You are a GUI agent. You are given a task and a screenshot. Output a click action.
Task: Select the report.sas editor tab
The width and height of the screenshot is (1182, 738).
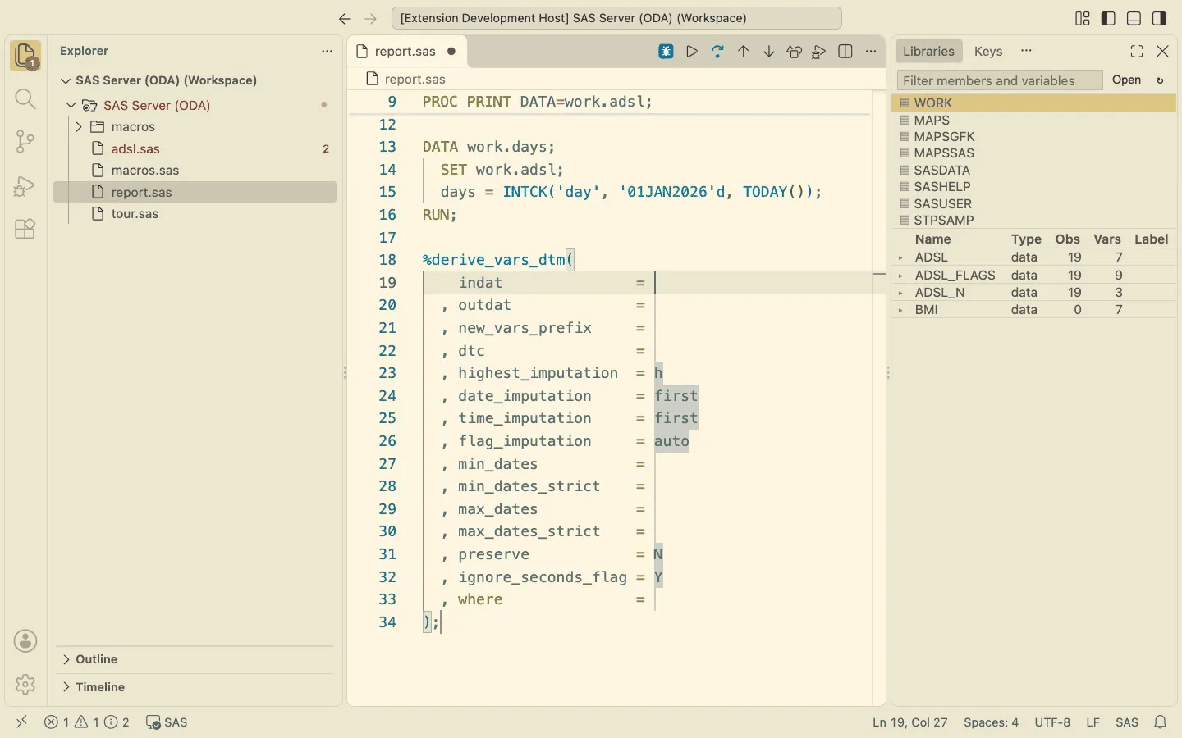pos(405,51)
